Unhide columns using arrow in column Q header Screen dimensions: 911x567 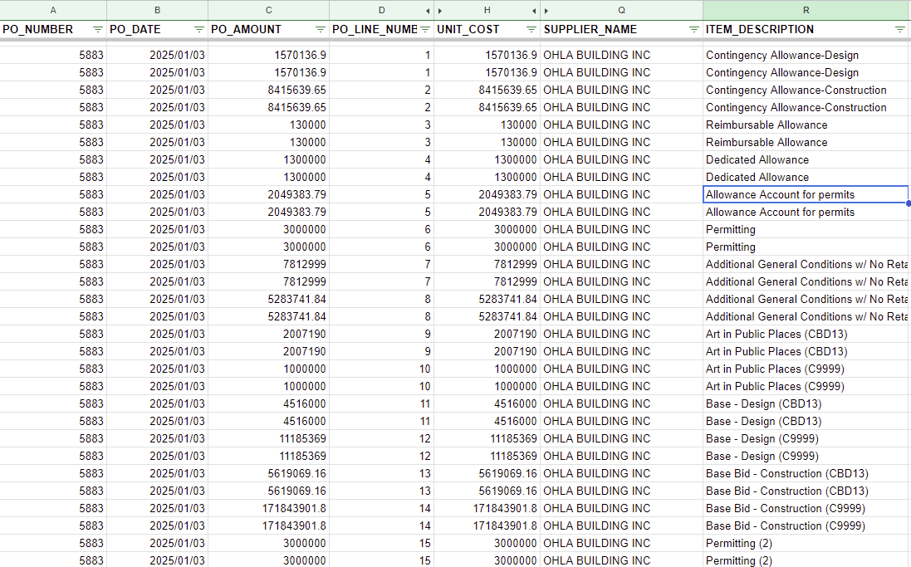click(x=546, y=11)
